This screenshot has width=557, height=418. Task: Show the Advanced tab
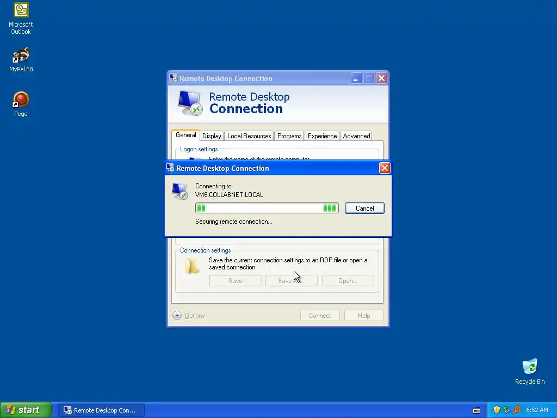(356, 136)
